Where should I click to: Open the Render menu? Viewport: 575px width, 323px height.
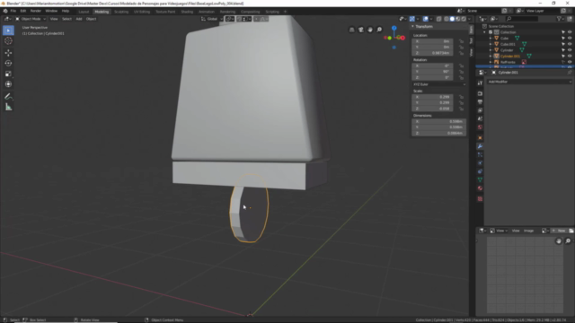click(x=36, y=11)
